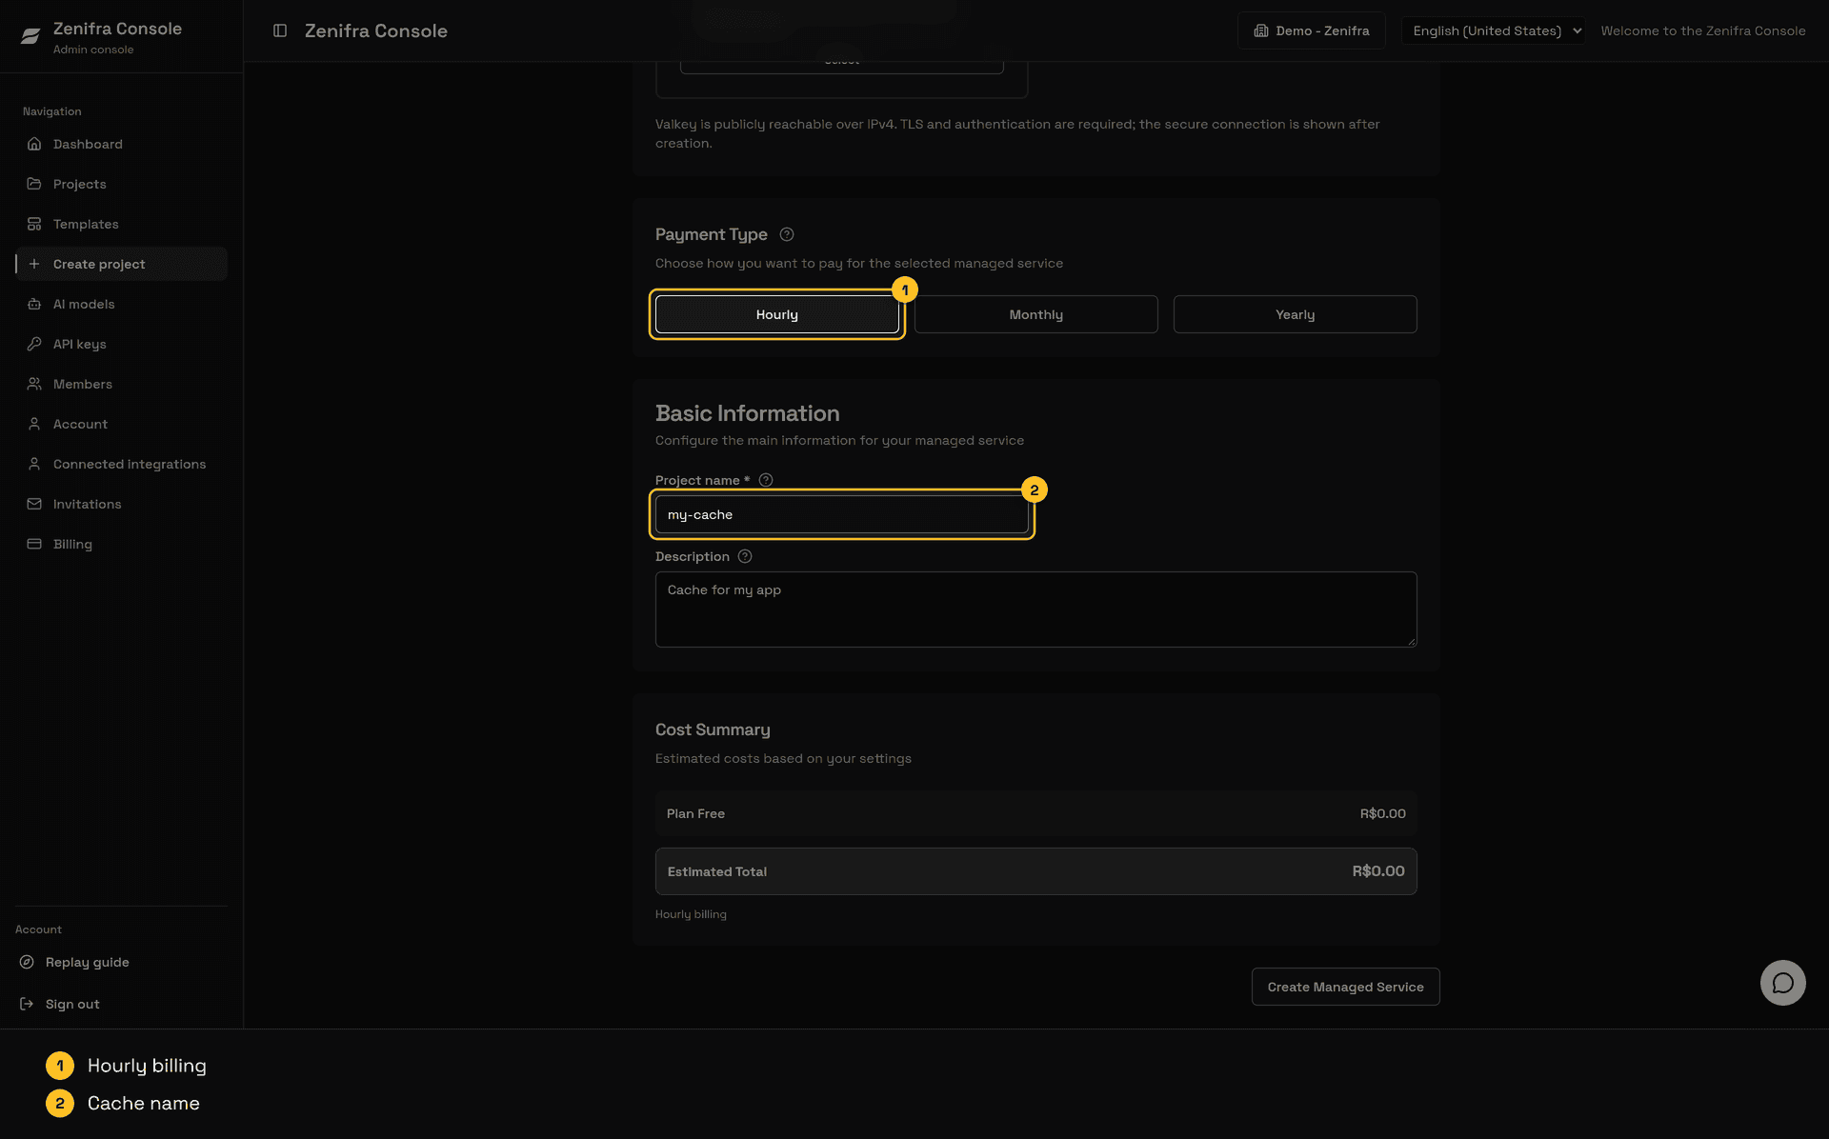Select Hourly payment type
The width and height of the screenshot is (1829, 1139).
pyautogui.click(x=777, y=314)
